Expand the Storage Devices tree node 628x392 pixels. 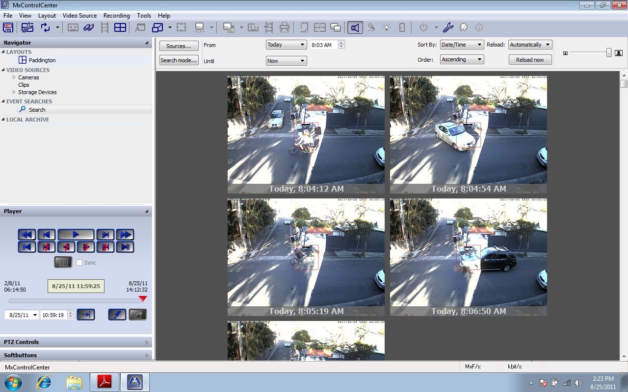14,92
